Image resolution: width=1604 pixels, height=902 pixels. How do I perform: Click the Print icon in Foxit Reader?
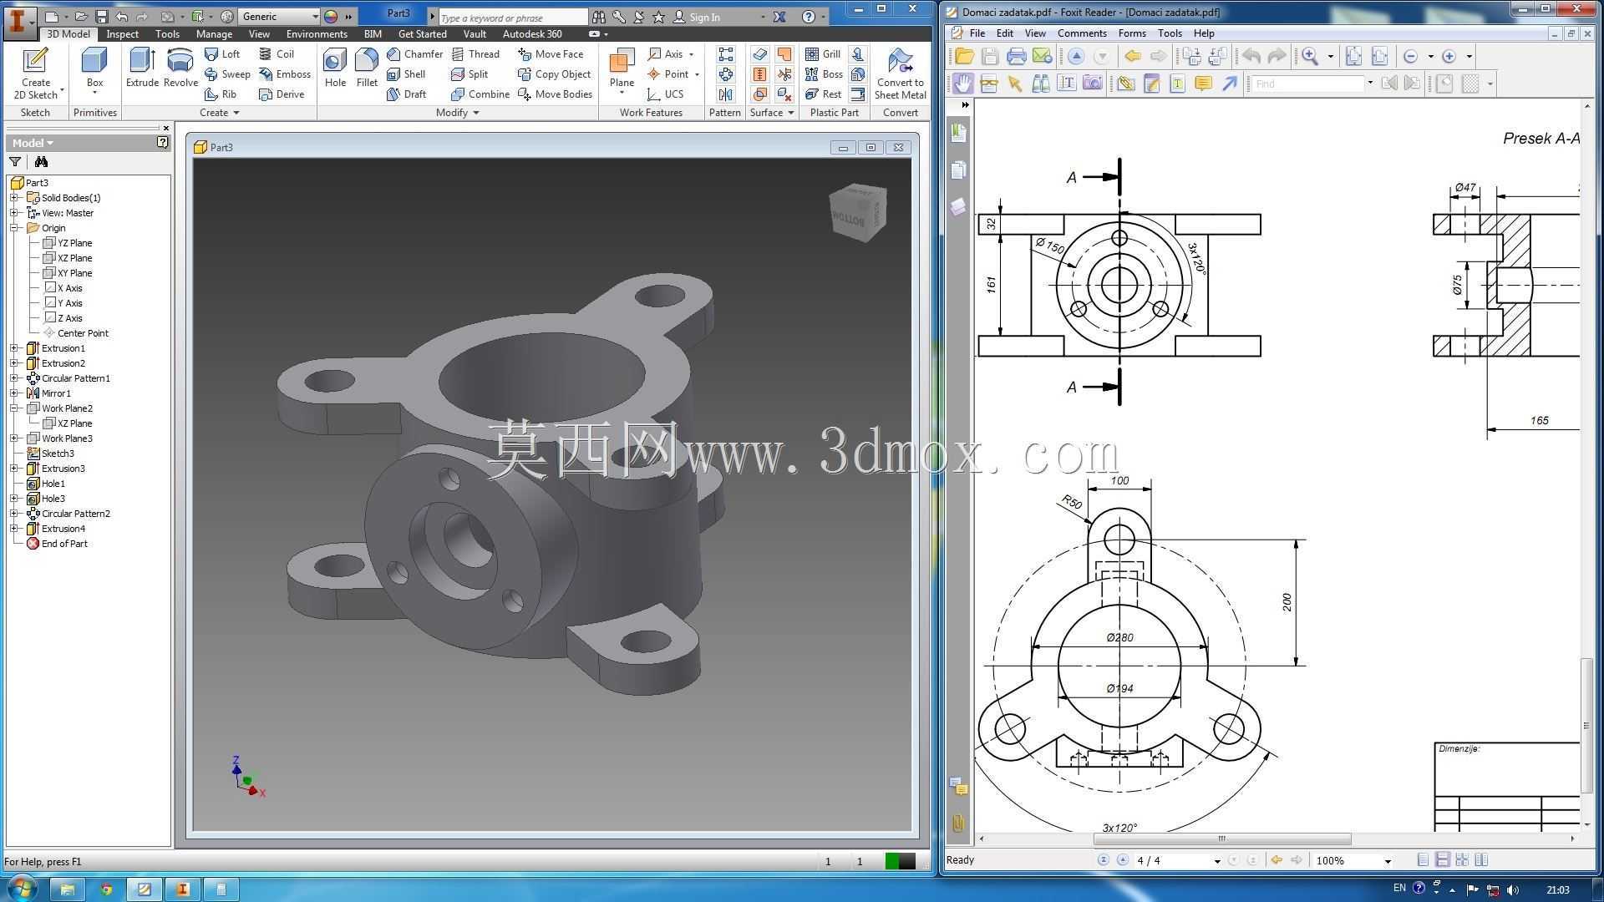1016,56
